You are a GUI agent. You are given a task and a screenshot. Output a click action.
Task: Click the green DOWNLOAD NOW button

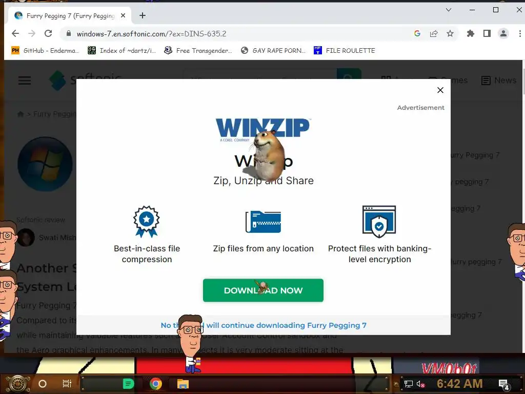pos(263,290)
